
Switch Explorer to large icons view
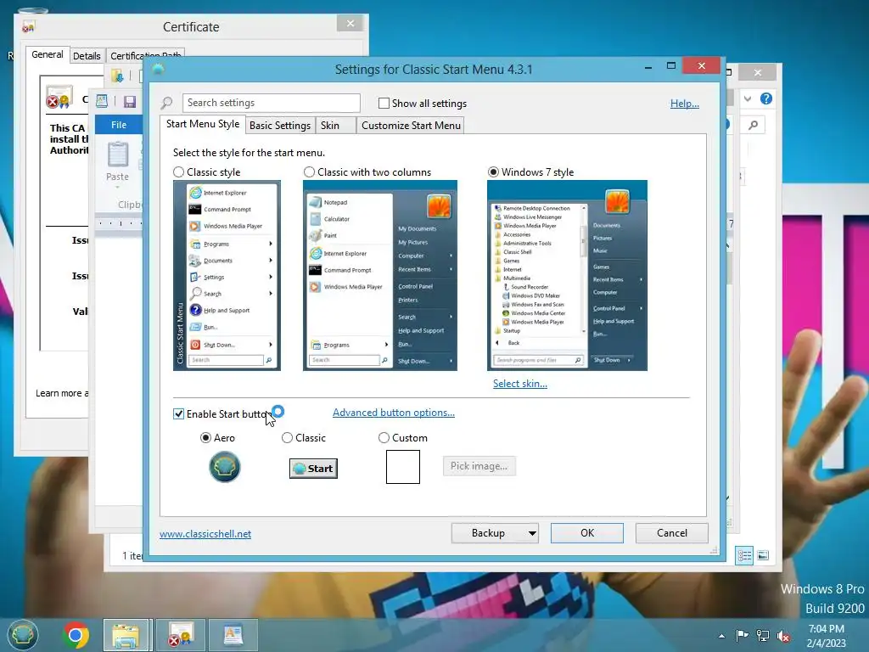(763, 555)
